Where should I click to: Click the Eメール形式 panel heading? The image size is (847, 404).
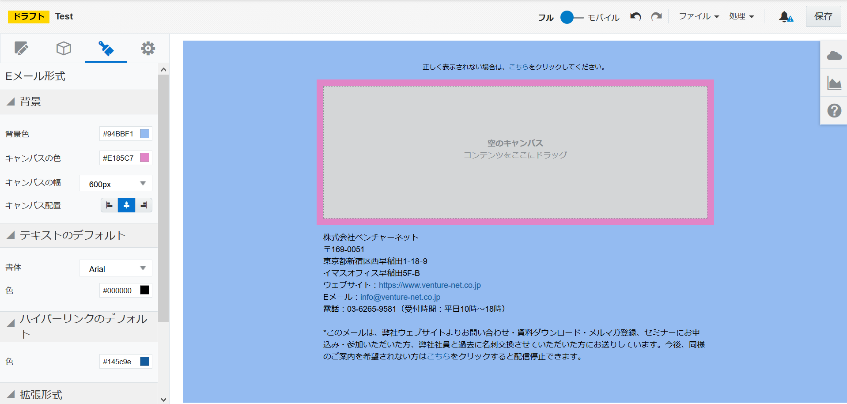[35, 76]
